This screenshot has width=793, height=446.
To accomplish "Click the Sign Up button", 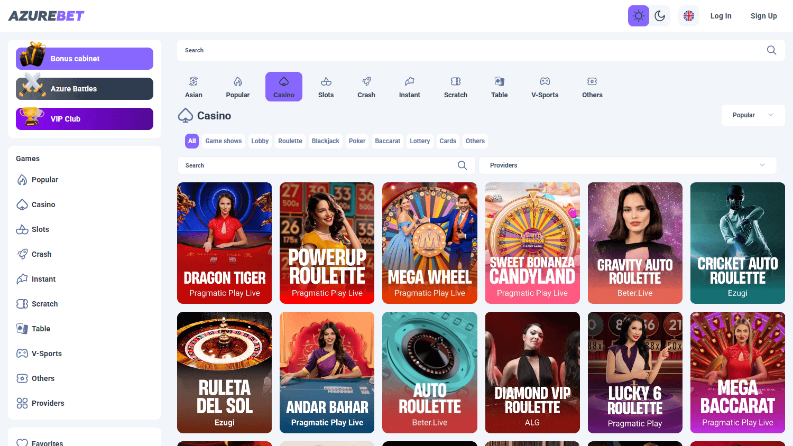I will (x=763, y=15).
